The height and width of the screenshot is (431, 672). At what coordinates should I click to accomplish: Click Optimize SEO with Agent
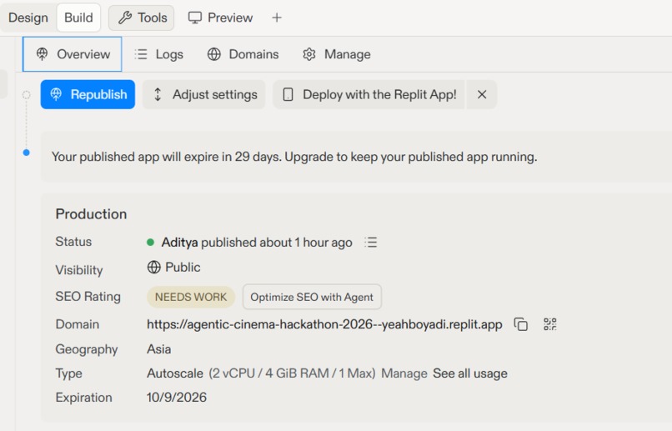(x=312, y=297)
